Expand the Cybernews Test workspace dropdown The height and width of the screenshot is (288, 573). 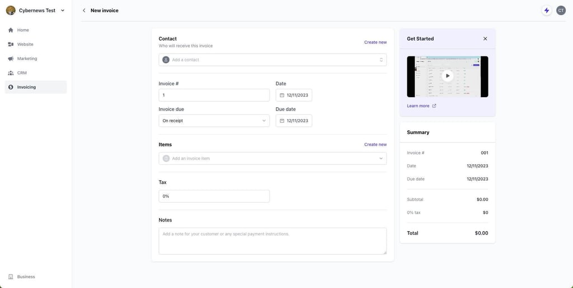click(63, 11)
